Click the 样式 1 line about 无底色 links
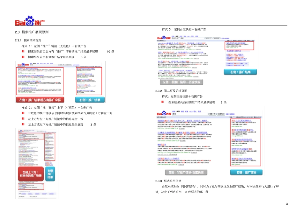The width and height of the screenshot is (303, 214). click(x=54, y=46)
